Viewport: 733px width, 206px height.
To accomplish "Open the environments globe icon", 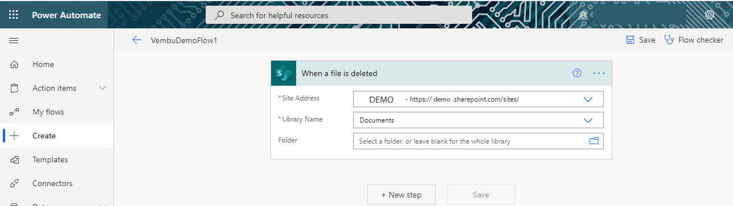I will click(x=583, y=15).
